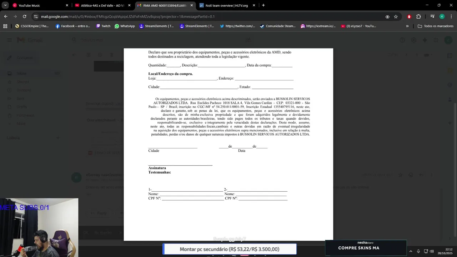Open the eLyzao7 YouTube bookmark
Viewport: 457px width, 257px height.
pyautogui.click(x=358, y=26)
